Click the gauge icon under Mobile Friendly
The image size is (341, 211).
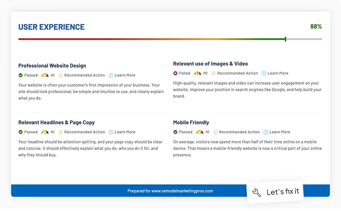click(200, 132)
